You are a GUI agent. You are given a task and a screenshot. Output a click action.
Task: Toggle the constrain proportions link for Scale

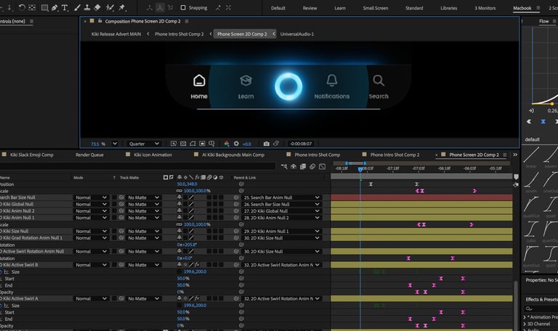179,191
